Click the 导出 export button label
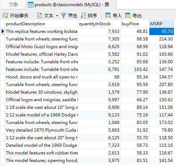The height and width of the screenshot is (166, 176). (137, 16)
